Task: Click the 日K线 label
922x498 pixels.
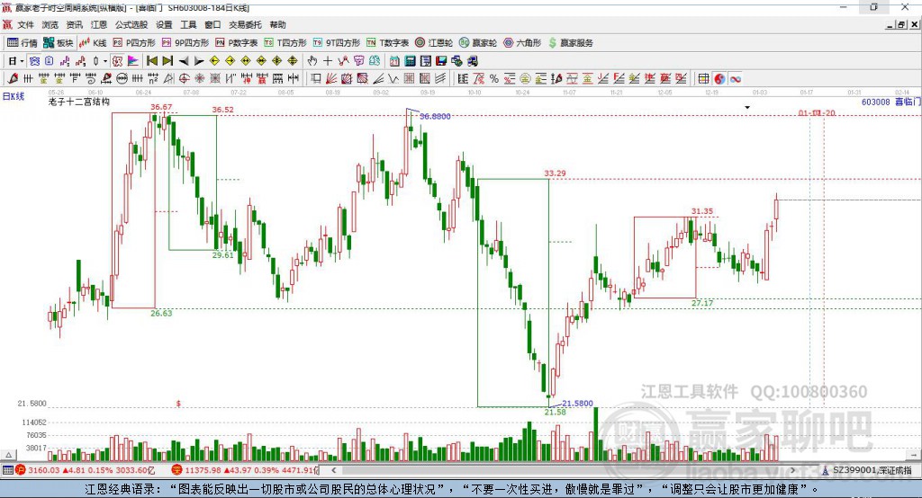Action: point(14,96)
